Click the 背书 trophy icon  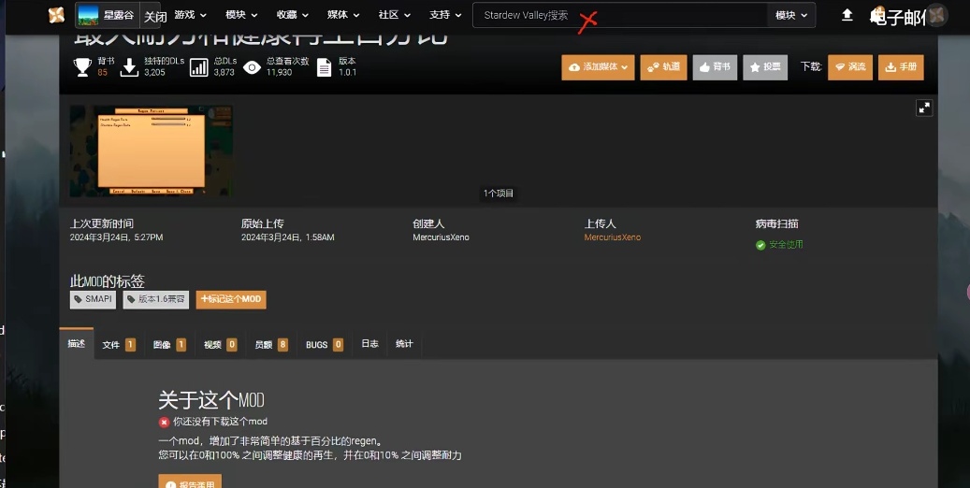pos(82,67)
